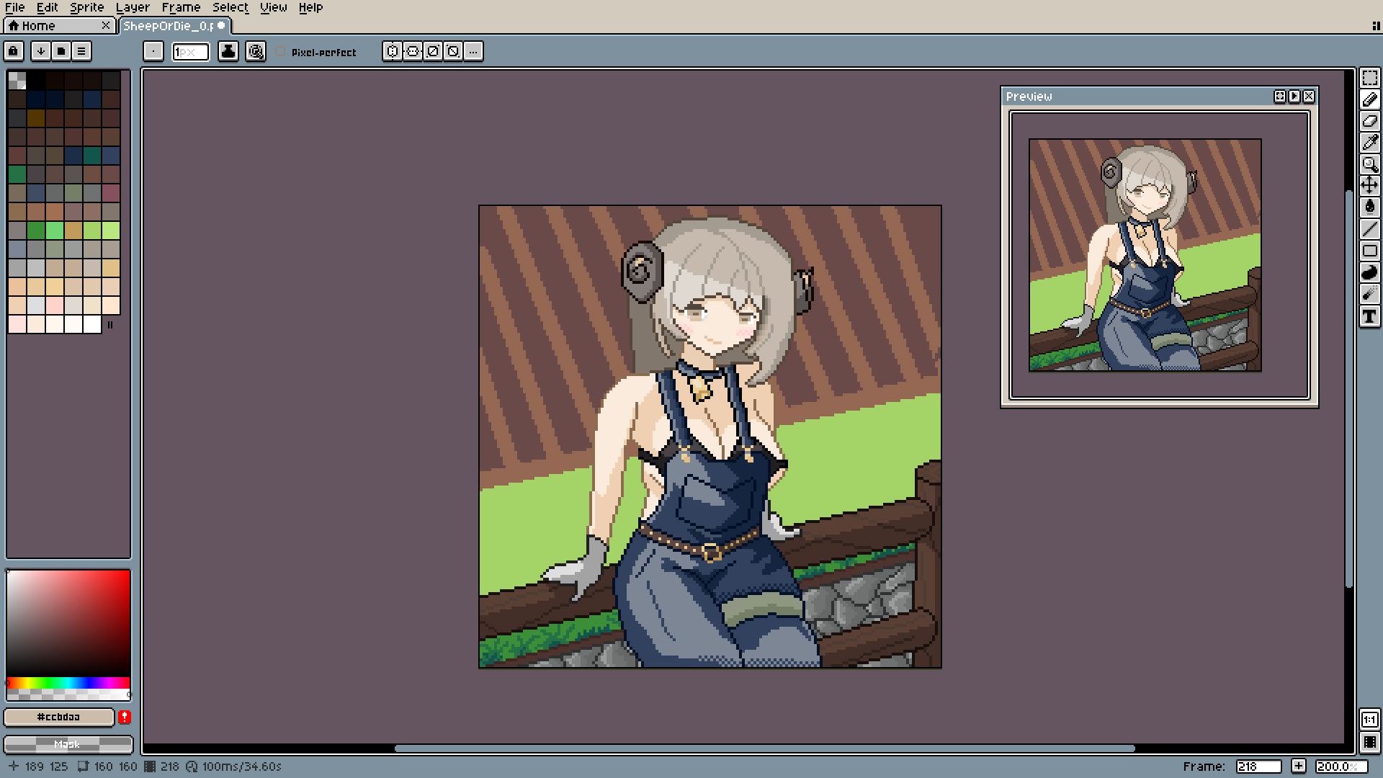Select the Rectangular Marquee tool
The height and width of the screenshot is (778, 1383).
[1369, 78]
